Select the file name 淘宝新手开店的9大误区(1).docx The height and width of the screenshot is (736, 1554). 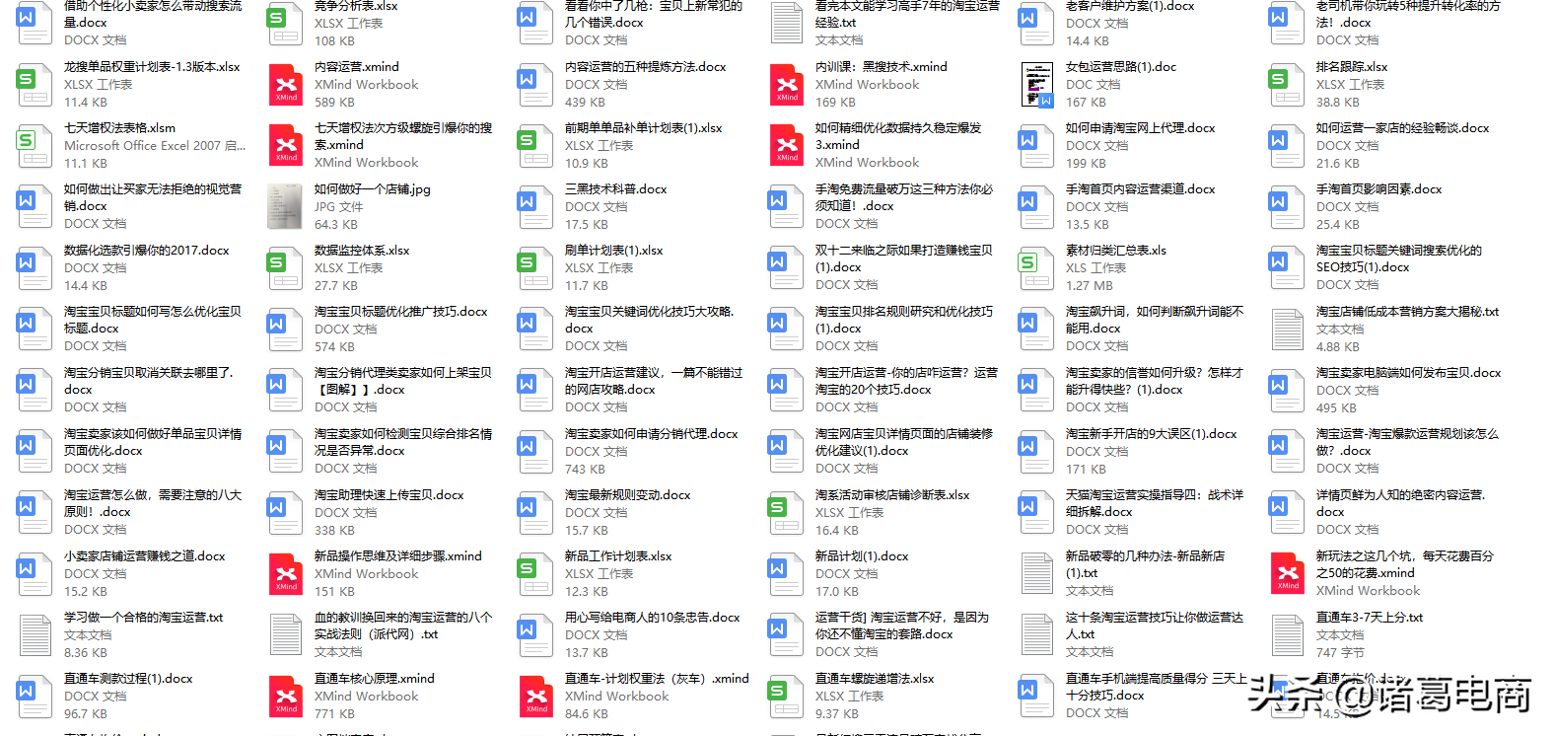point(1151,434)
